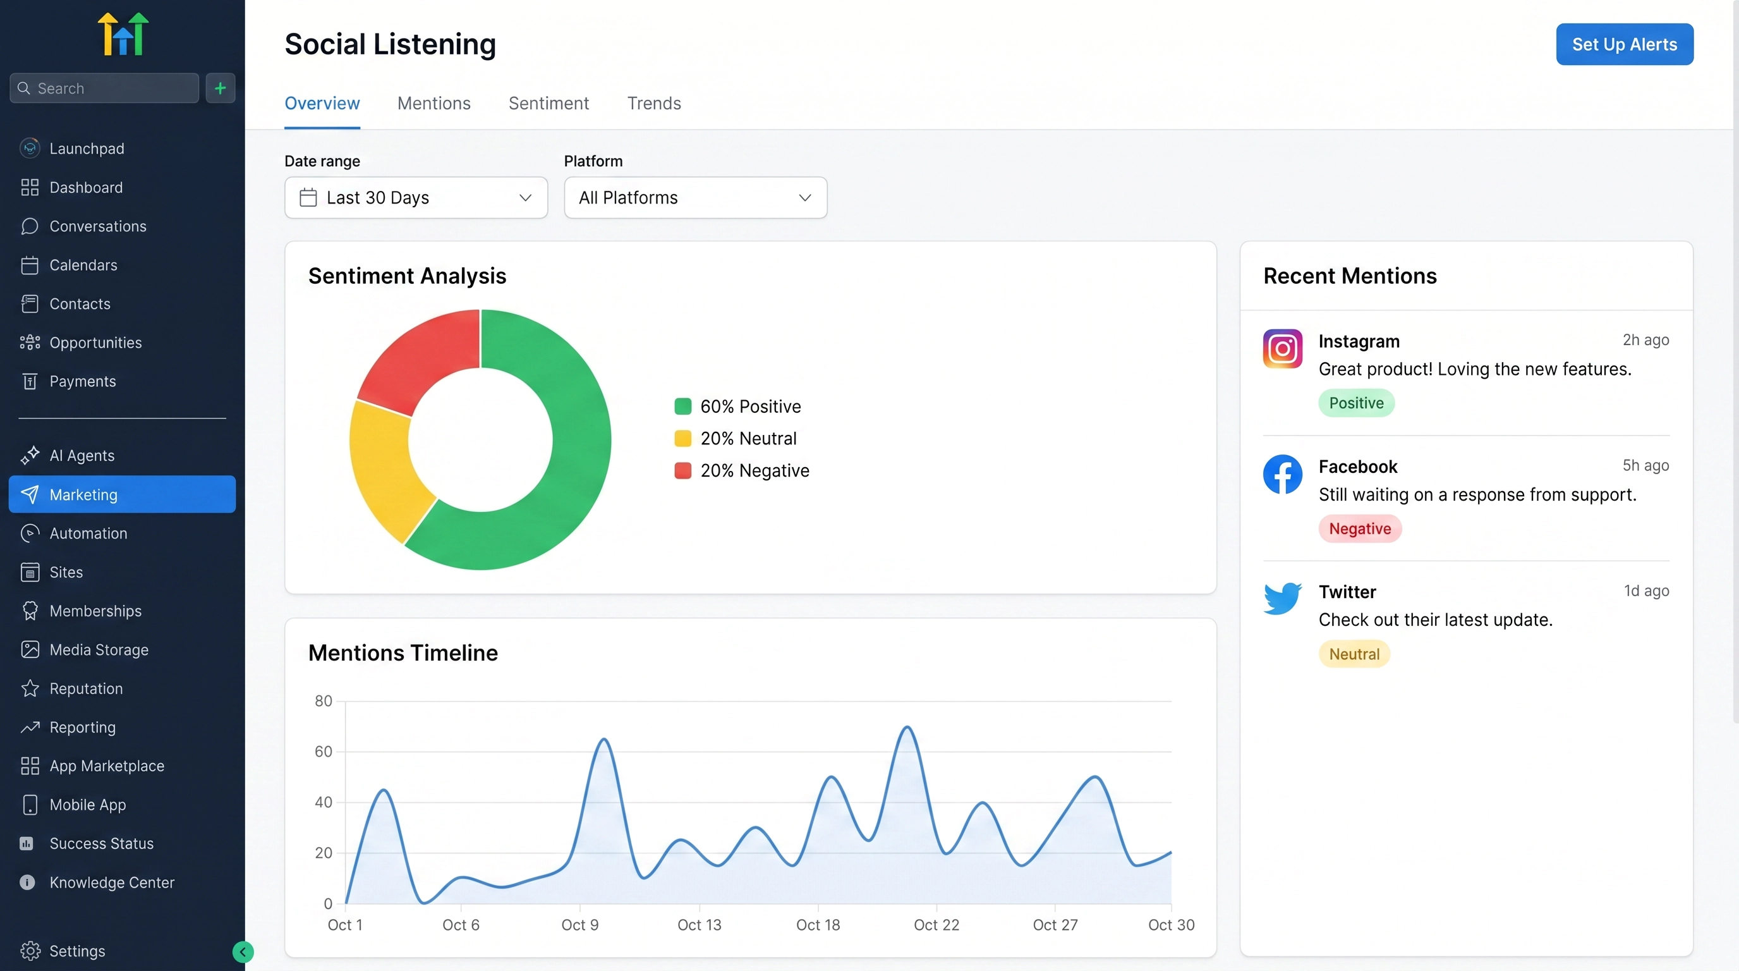The width and height of the screenshot is (1739, 971).
Task: Click the Facebook mention title
Action: 1357,467
